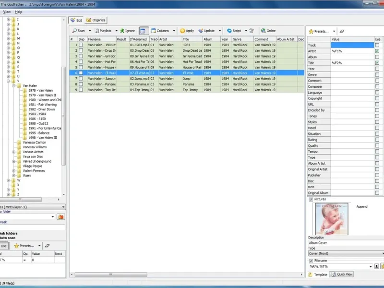Click the eraser icon in the filter panel

[47, 246]
